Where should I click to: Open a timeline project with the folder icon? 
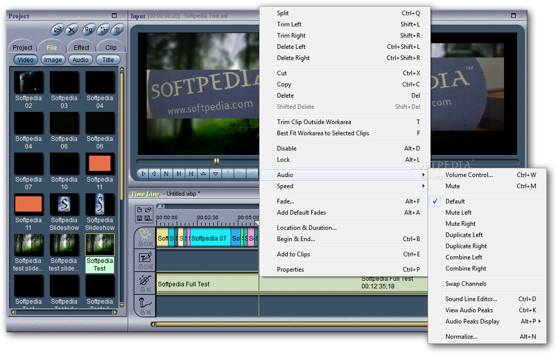148,210
